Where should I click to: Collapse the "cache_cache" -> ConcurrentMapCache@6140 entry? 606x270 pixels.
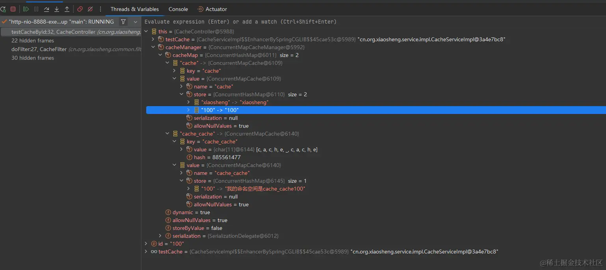(x=167, y=134)
